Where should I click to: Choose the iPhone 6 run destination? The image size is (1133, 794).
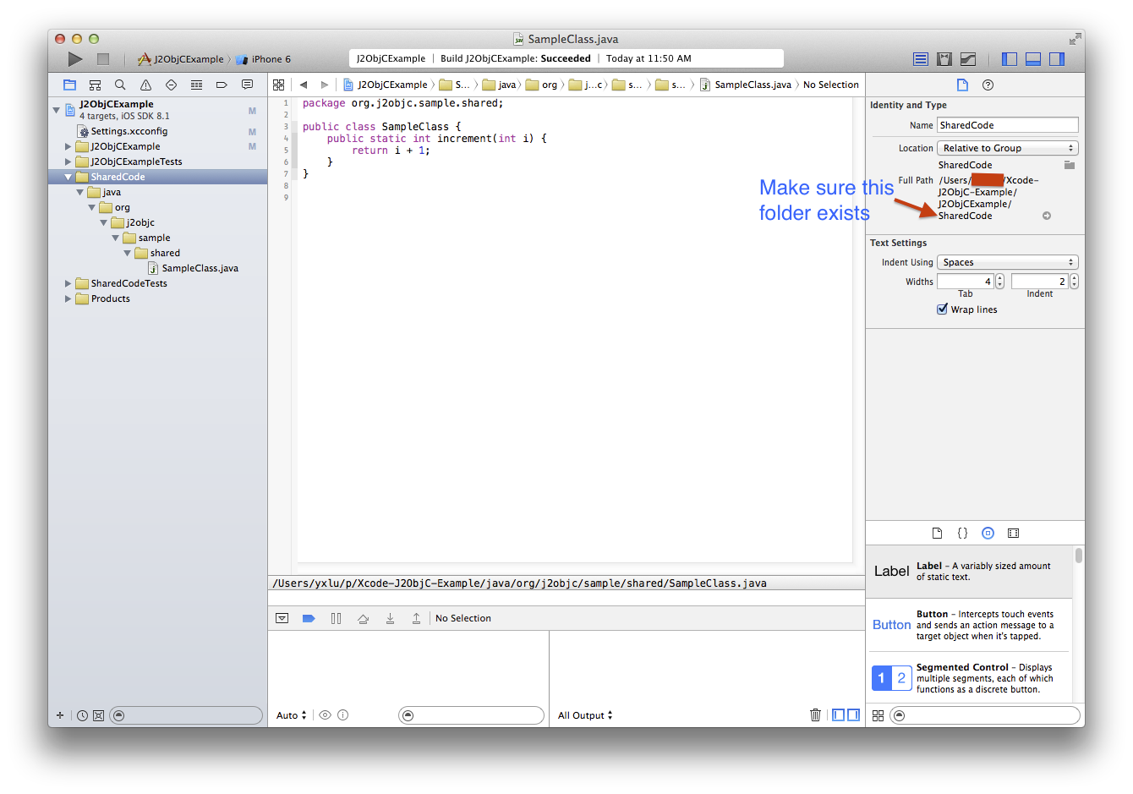coord(264,59)
